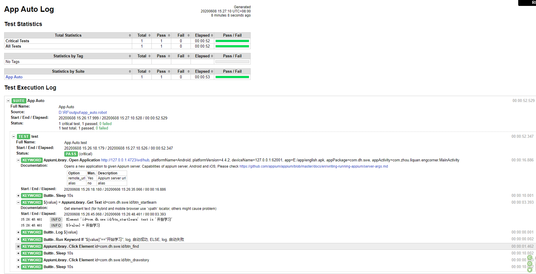Click the green C badge icon bottom right
Image resolution: width=536 pixels, height=274 pixels.
530,257
